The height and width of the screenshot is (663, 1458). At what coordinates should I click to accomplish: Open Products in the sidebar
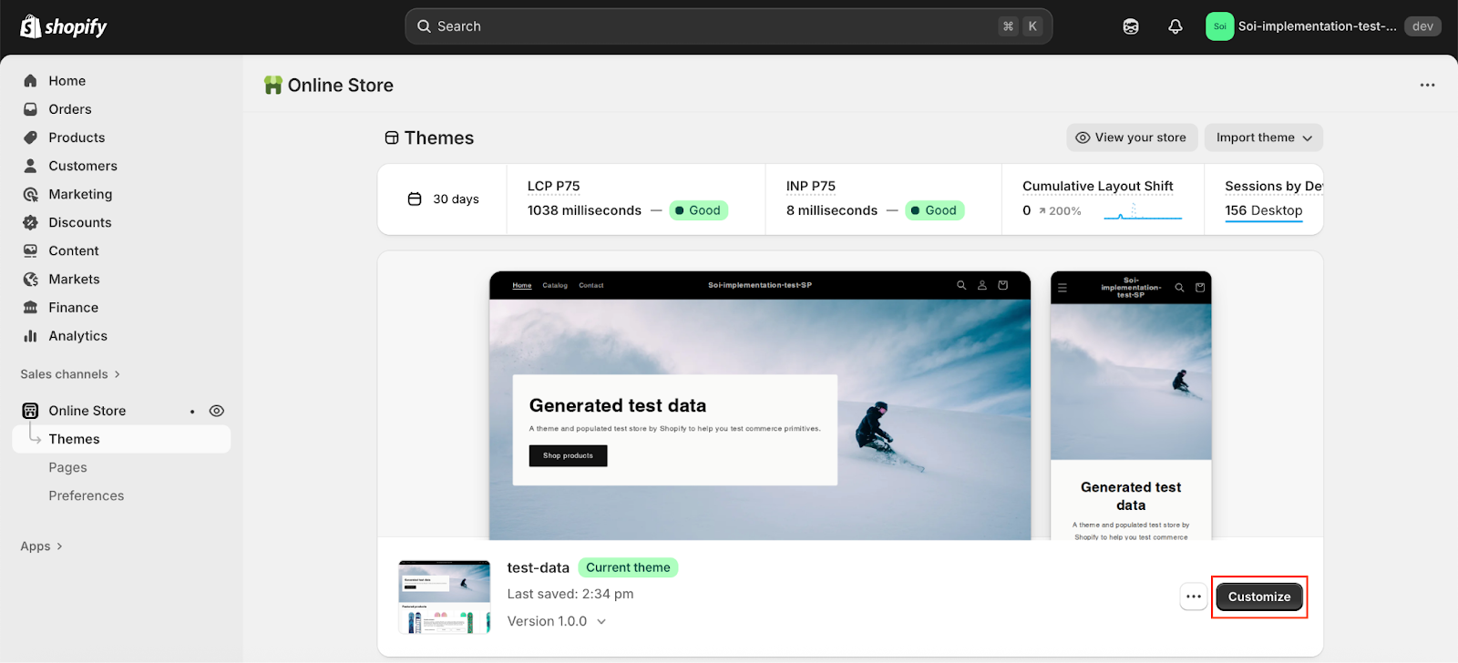(x=77, y=138)
